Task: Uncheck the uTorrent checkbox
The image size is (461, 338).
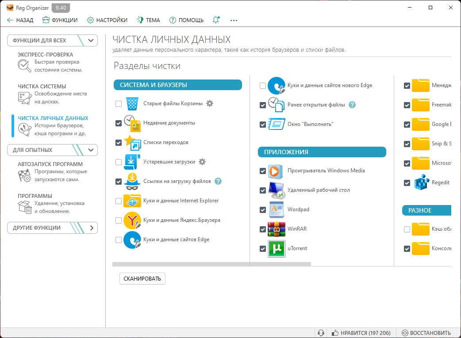Action: click(263, 249)
